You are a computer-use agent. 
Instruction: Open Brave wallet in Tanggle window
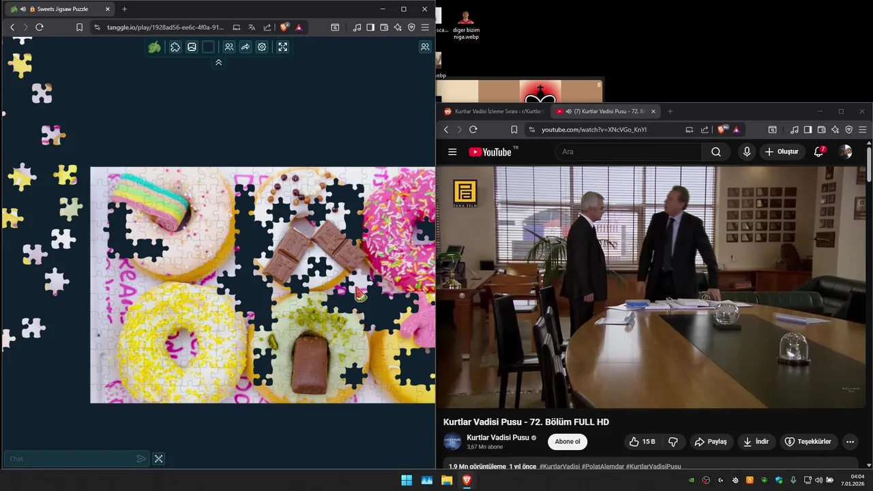point(384,27)
